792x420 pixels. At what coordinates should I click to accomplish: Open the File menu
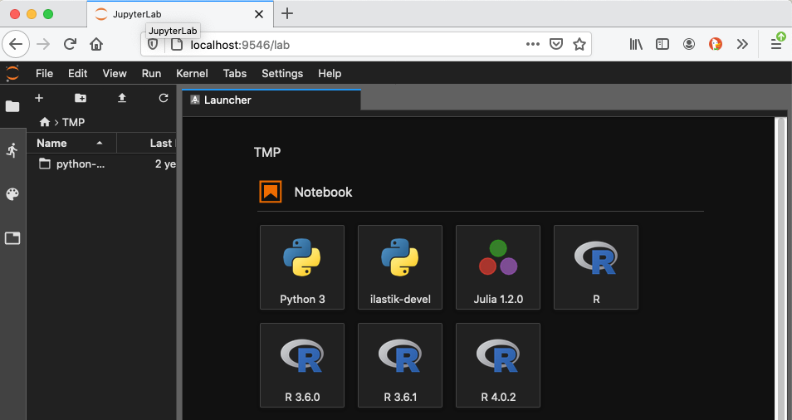click(x=45, y=73)
